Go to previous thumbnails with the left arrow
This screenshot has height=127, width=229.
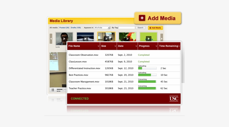[x=51, y=39]
